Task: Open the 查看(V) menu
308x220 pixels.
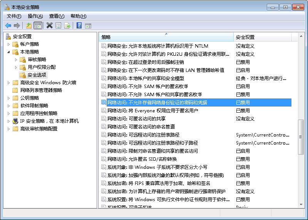Action: 57,16
